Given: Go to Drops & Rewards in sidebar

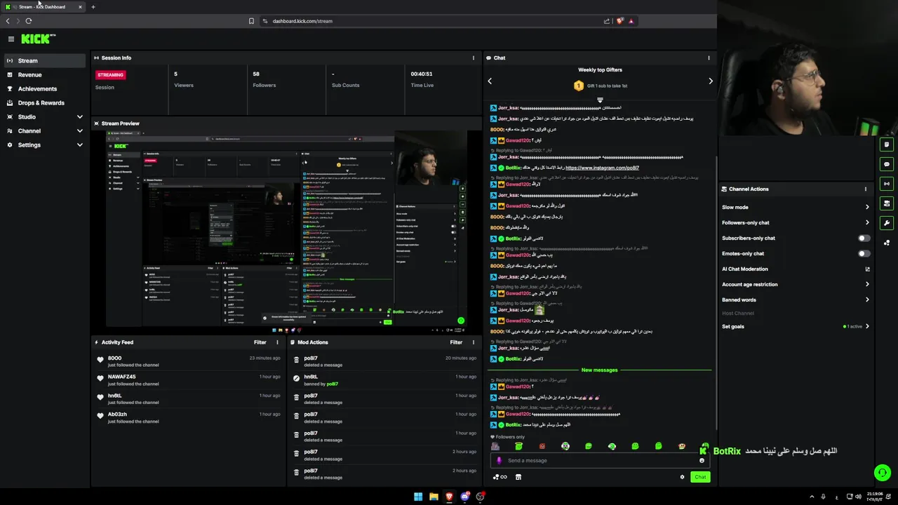Looking at the screenshot, I should pos(45,103).
